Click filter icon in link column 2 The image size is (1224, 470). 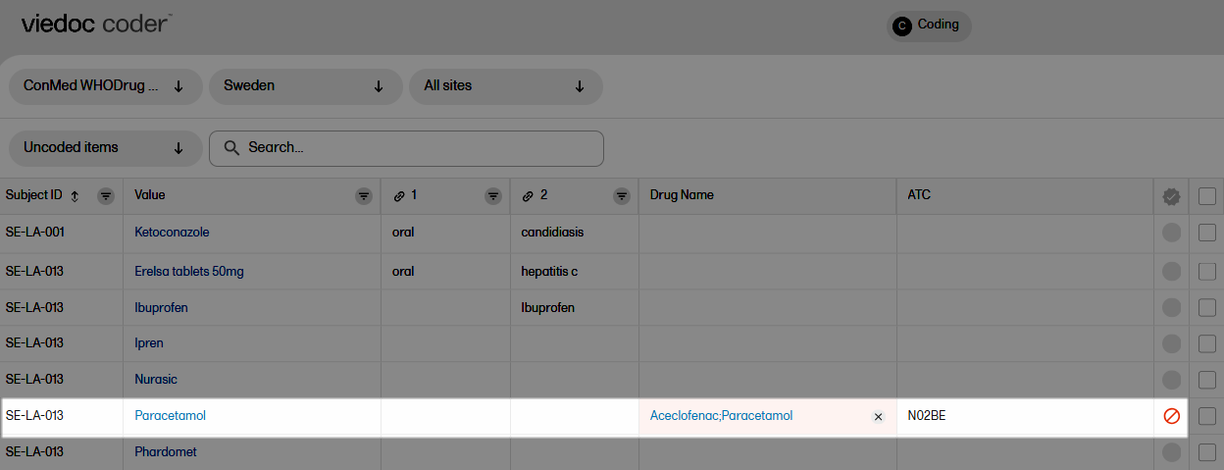pos(622,196)
